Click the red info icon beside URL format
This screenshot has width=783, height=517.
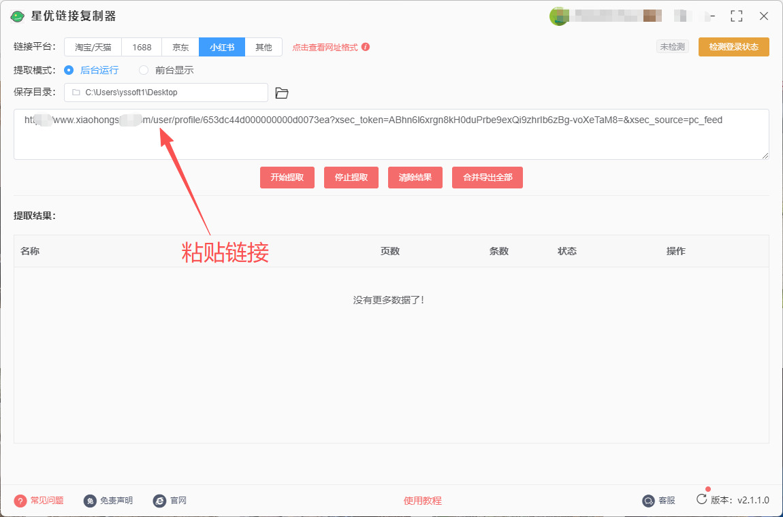coord(366,47)
